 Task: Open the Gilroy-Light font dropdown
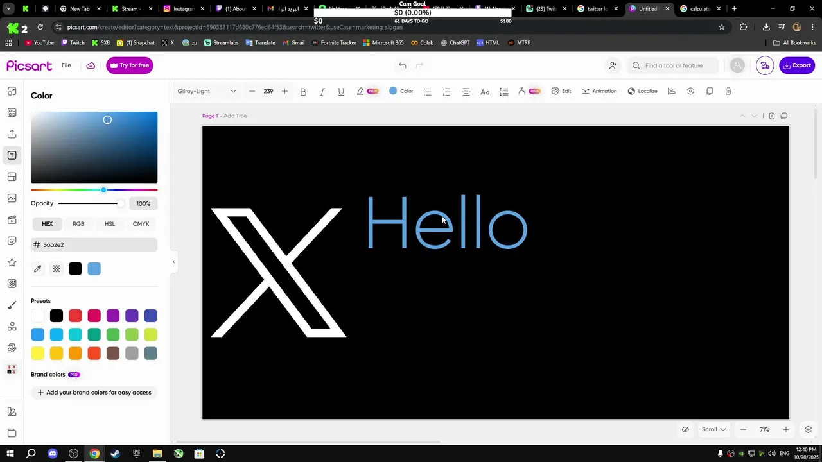(207, 91)
